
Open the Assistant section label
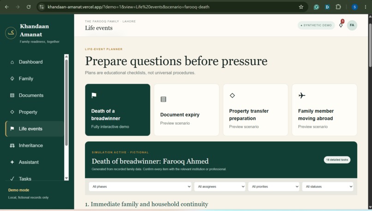[x=29, y=162]
